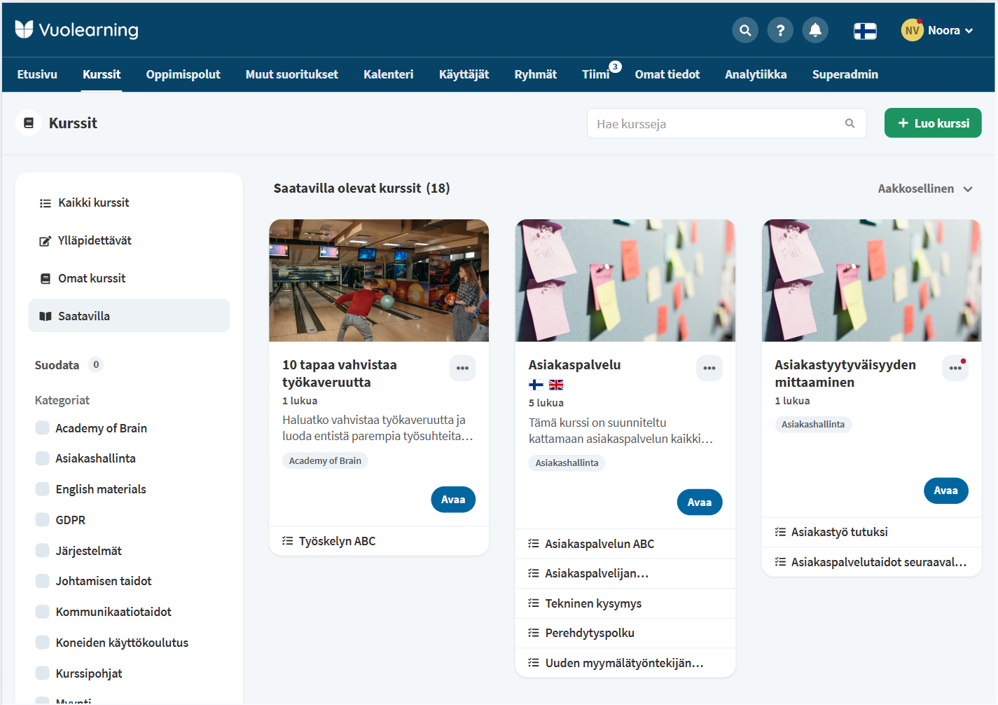Click Avaa on Asiakaspalvelu card

(700, 502)
